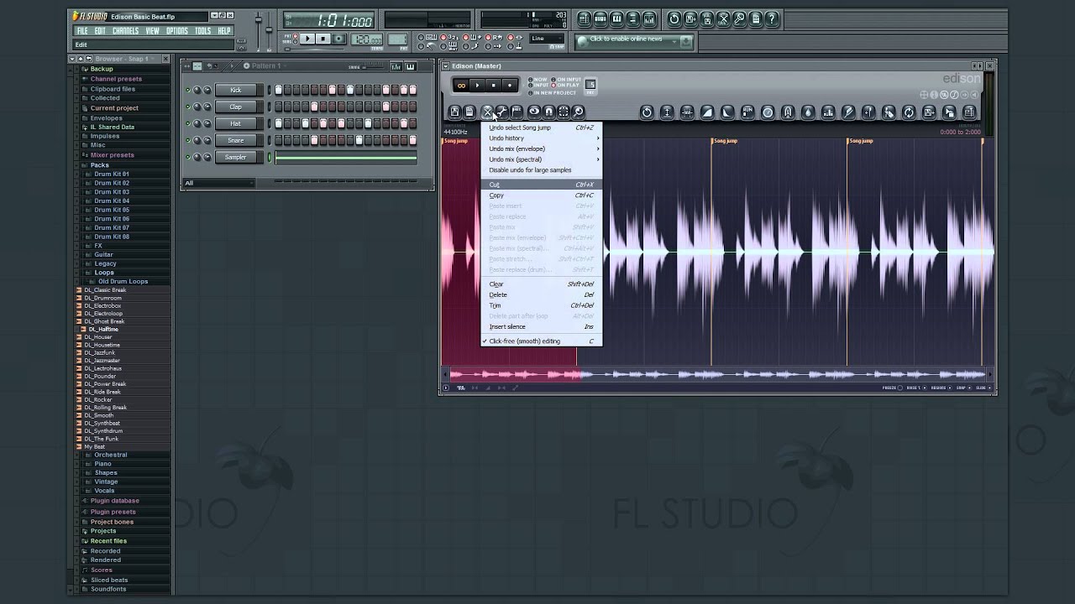Screen dimensions: 1075x604
Task: Click the channel window graph editor icon
Action: coord(396,67)
